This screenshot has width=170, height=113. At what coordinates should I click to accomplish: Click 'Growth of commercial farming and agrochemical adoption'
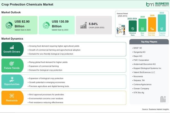[x=54, y=50]
